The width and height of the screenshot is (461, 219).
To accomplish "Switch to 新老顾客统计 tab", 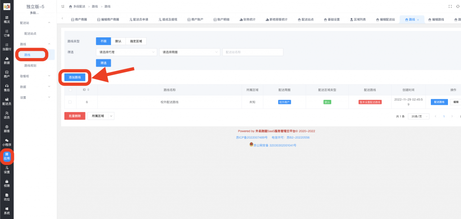I will 276,20.
